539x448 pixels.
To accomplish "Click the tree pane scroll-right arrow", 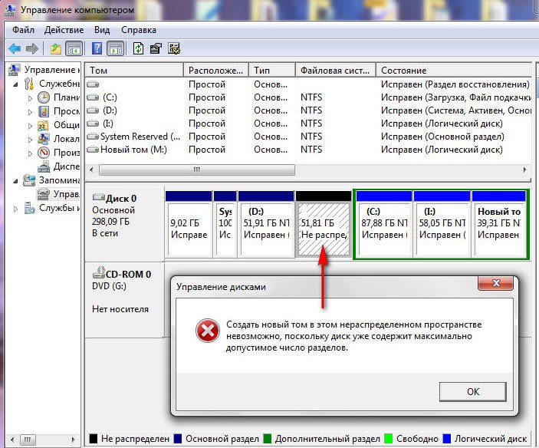I will point(73,439).
